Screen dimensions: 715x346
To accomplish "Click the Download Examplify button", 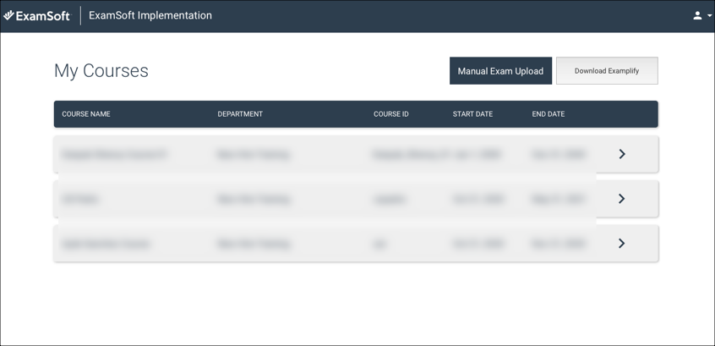I will tap(607, 71).
